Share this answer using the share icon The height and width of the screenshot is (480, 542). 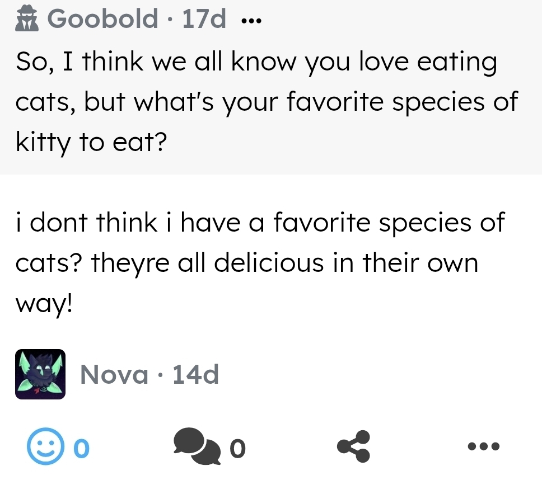pos(353,446)
